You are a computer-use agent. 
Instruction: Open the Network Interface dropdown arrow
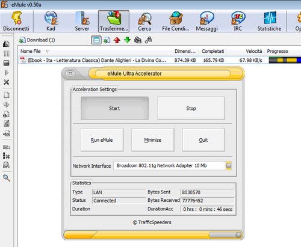point(229,166)
